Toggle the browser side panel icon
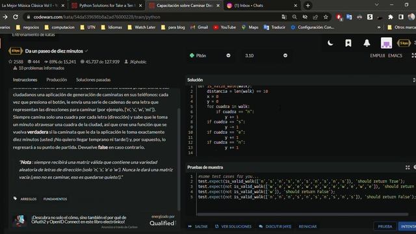The image size is (416, 234). [x=401, y=17]
